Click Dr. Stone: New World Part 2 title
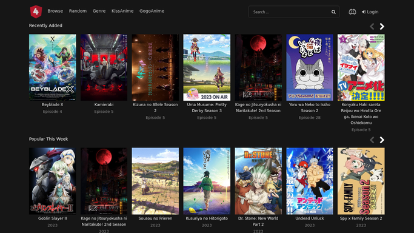414x233 pixels. click(x=258, y=221)
